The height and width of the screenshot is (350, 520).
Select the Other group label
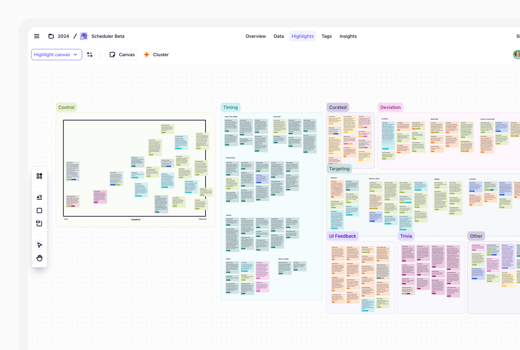tap(476, 236)
